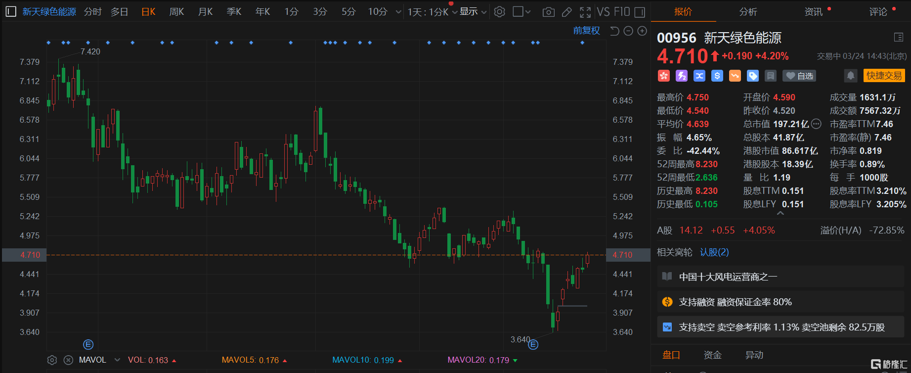Click the short-selling icon in 支持卖空 row
This screenshot has height=373, width=911.
pyautogui.click(x=667, y=327)
